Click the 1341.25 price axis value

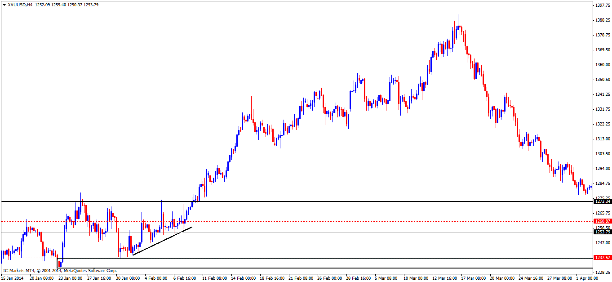pos(602,94)
